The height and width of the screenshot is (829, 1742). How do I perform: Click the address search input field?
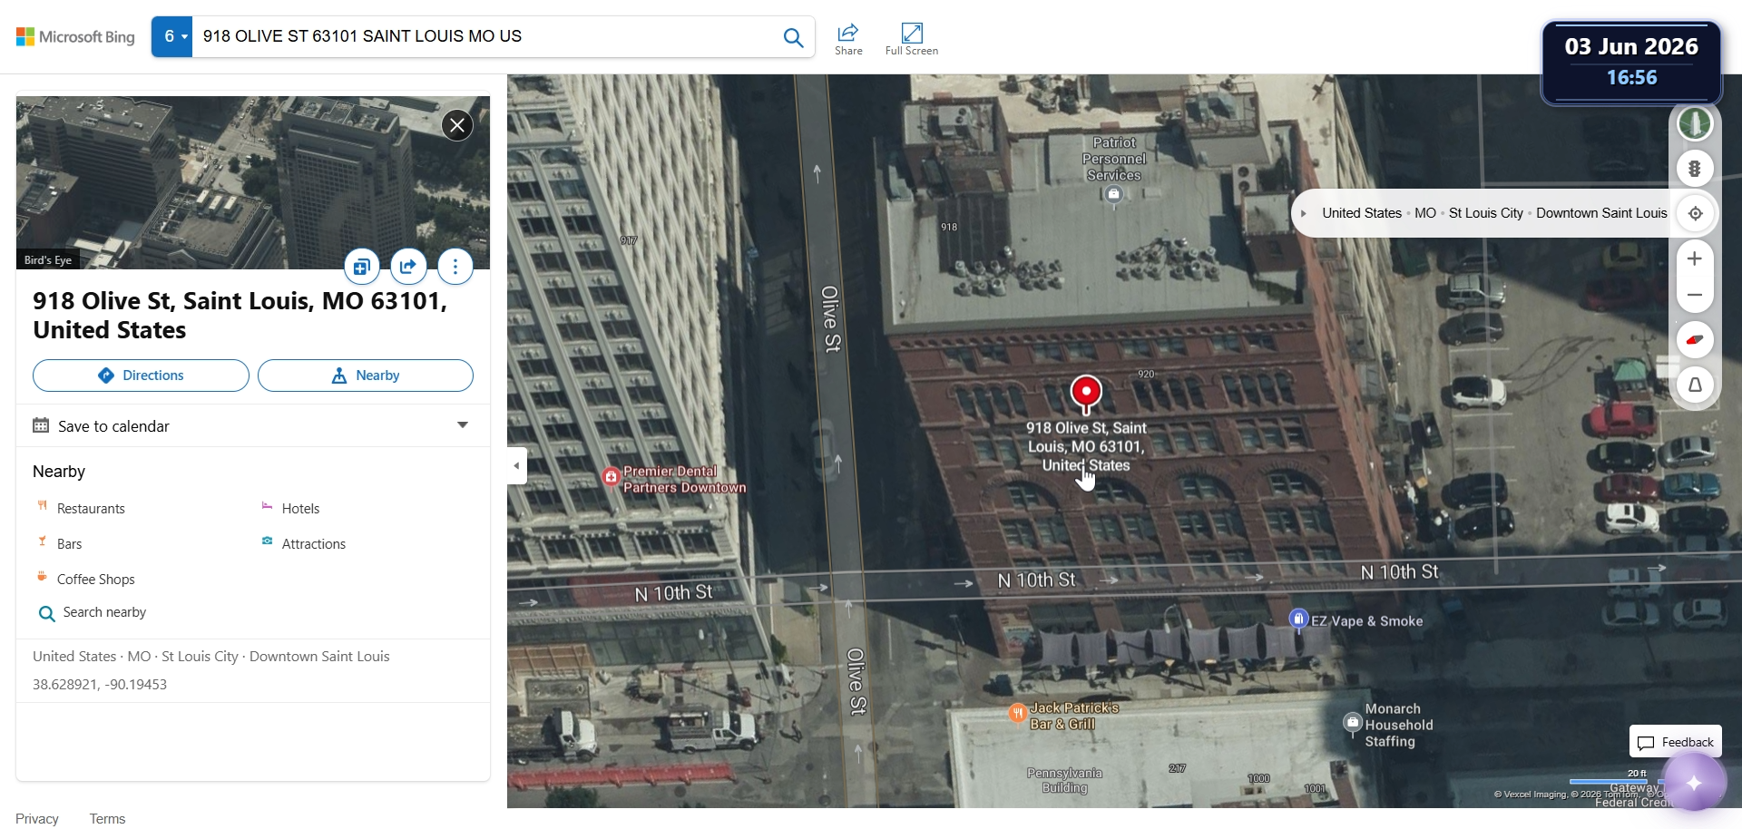(484, 36)
